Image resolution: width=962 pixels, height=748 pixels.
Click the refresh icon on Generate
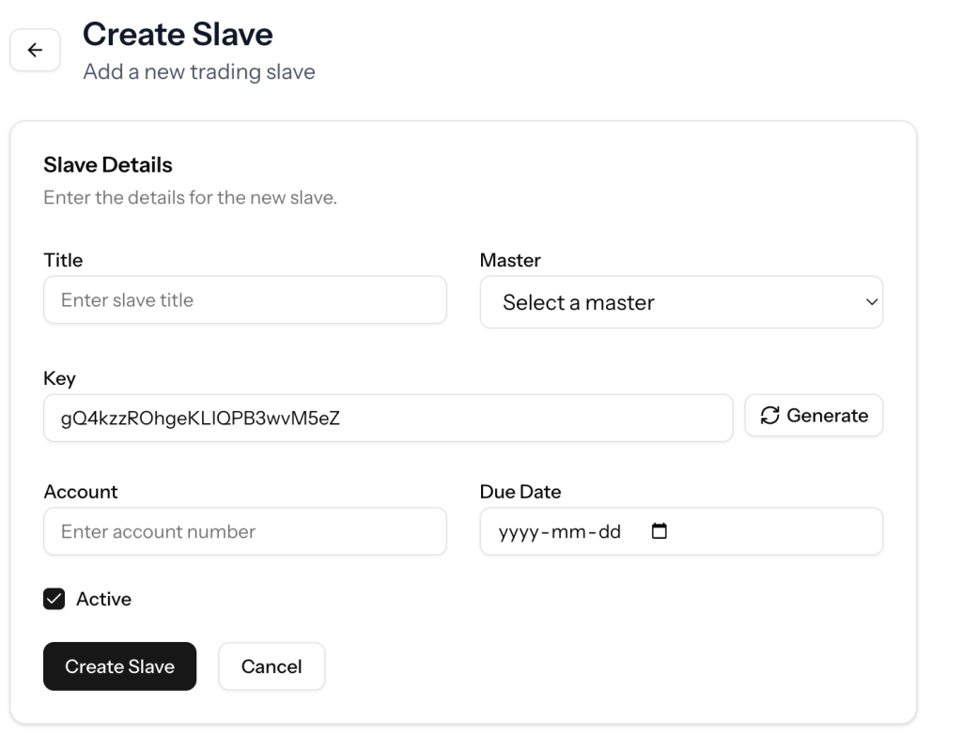pyautogui.click(x=770, y=415)
